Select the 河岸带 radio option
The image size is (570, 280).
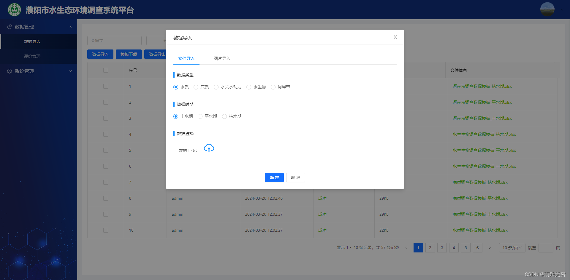(x=273, y=87)
